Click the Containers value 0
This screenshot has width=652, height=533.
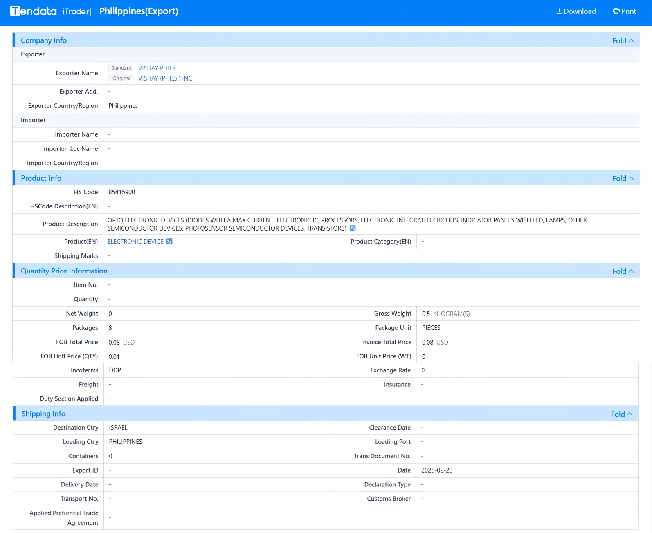tap(110, 456)
